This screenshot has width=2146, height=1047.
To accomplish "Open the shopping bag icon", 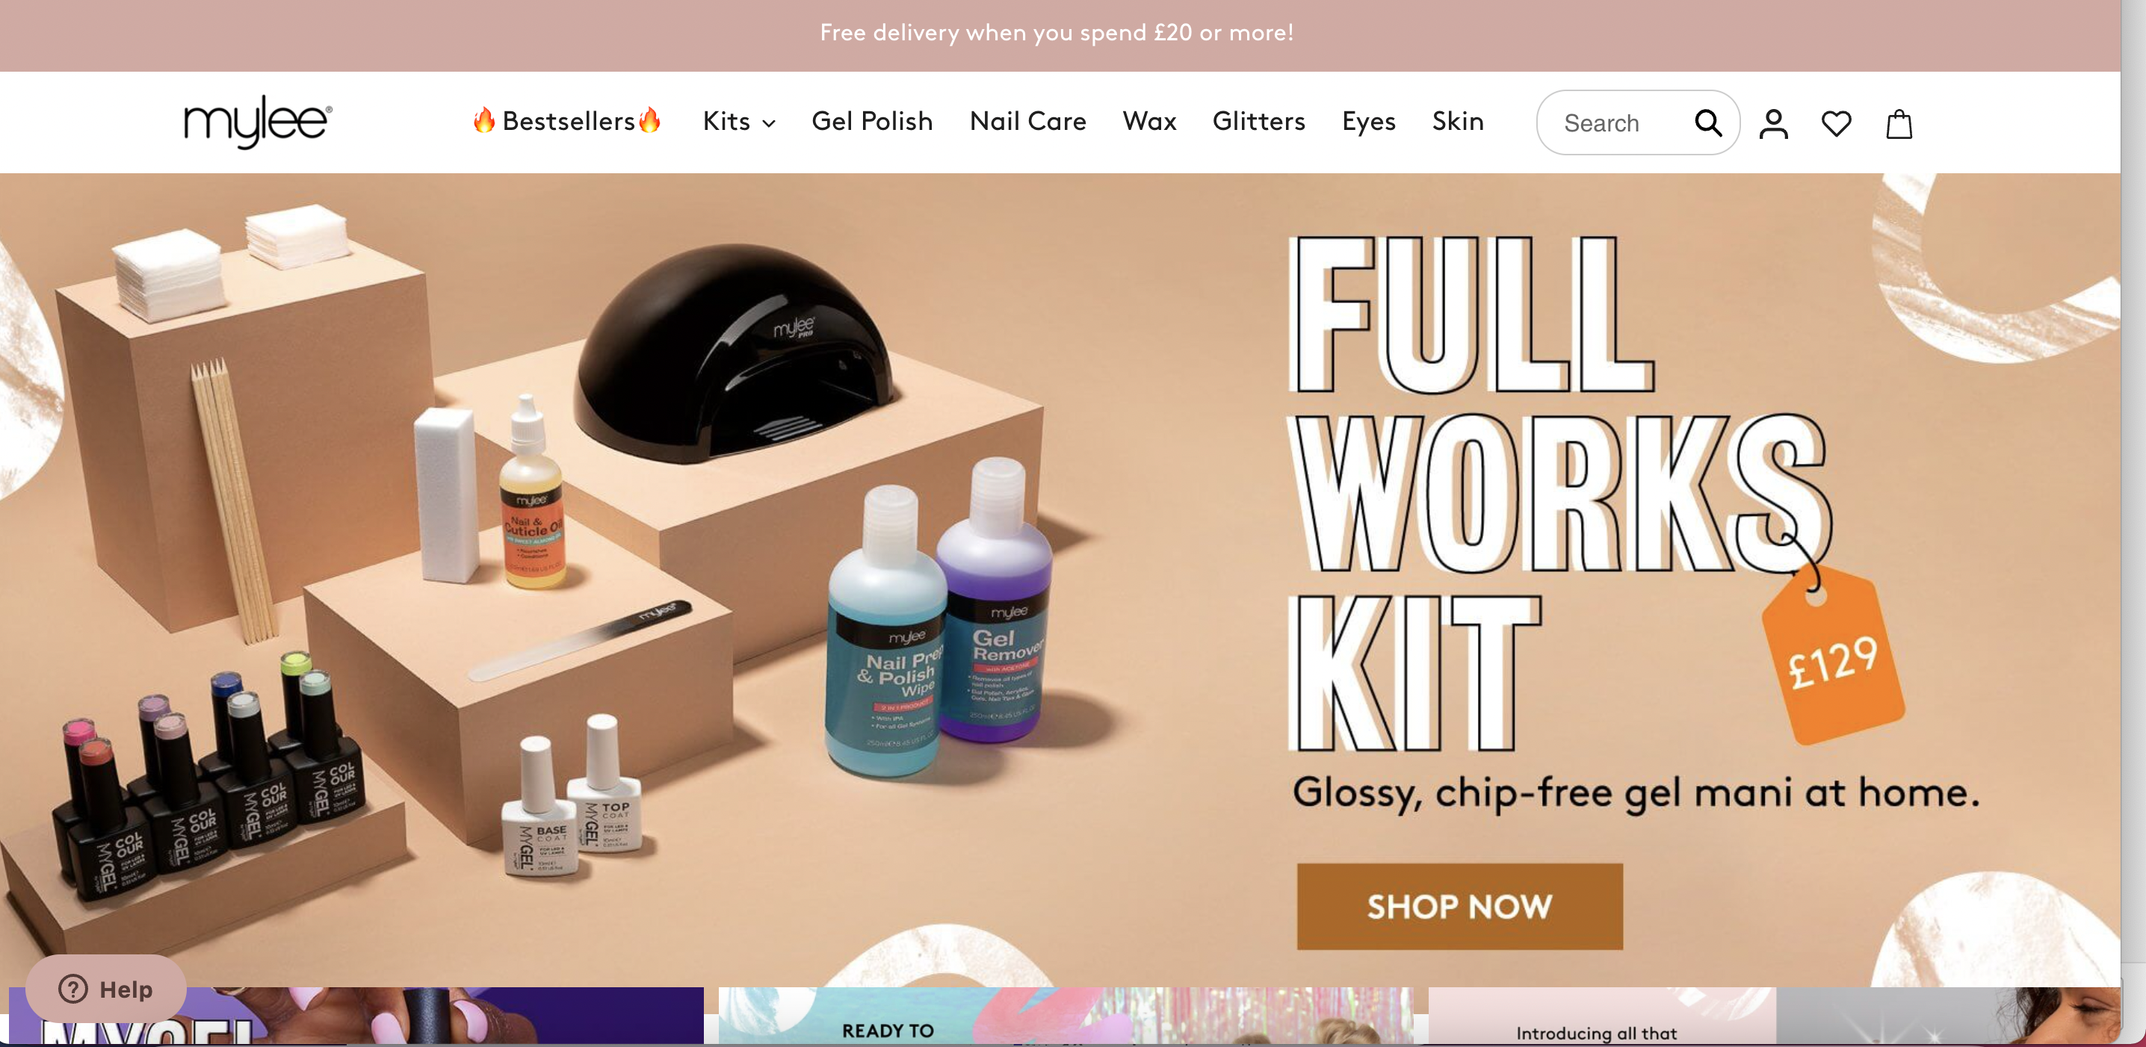I will coord(1899,124).
